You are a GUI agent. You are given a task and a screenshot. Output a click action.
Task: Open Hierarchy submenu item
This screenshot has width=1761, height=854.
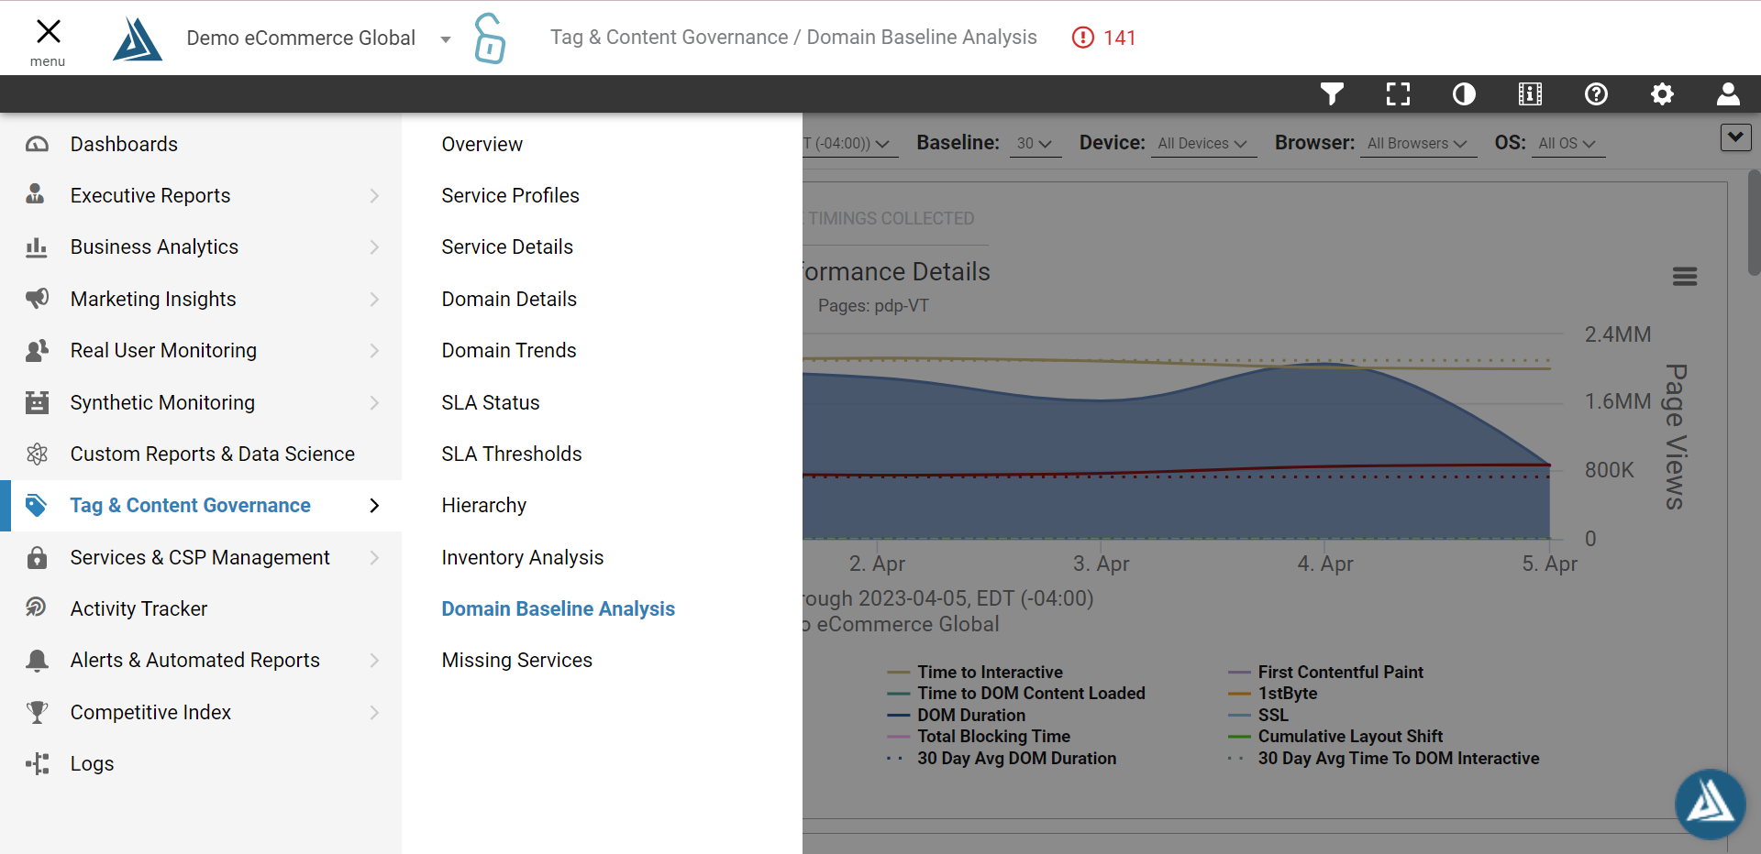pyautogui.click(x=484, y=505)
